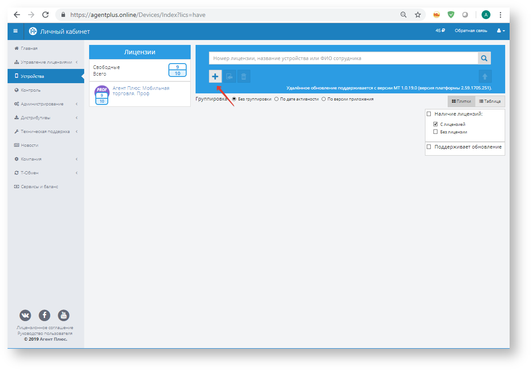Open Устройства sidebar item

pyautogui.click(x=46, y=76)
